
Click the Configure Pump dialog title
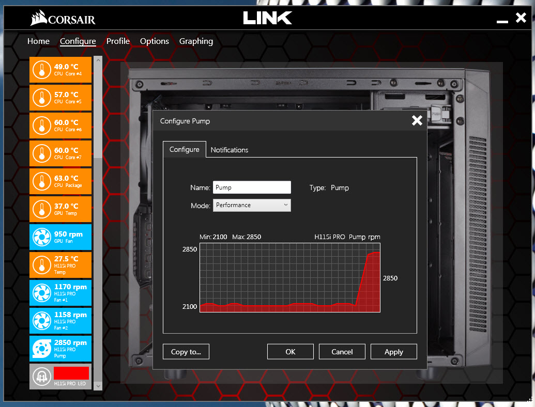pos(185,121)
